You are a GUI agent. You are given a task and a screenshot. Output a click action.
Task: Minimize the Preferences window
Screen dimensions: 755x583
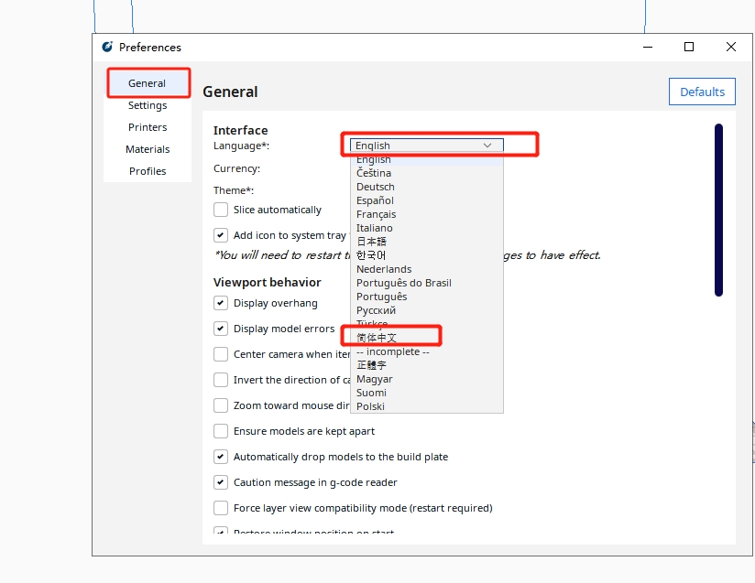pyautogui.click(x=647, y=48)
